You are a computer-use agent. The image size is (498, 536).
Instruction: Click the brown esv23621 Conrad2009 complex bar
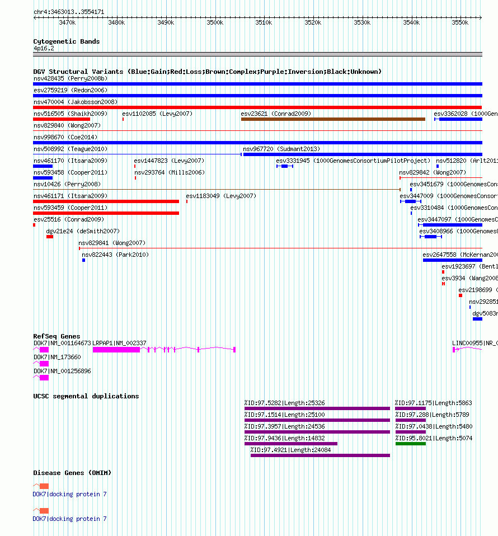click(333, 119)
